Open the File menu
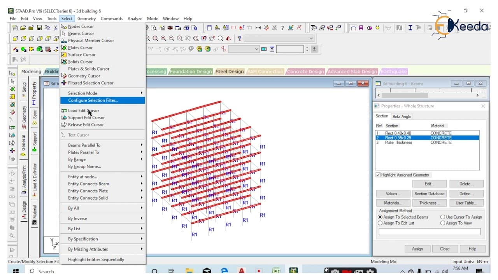 [x=13, y=19]
